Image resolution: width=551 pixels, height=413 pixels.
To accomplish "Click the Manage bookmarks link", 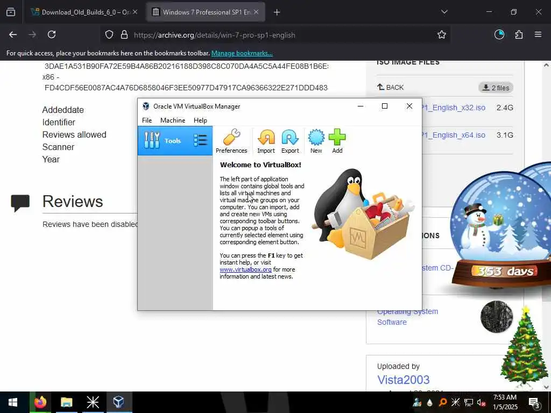I will pyautogui.click(x=242, y=53).
